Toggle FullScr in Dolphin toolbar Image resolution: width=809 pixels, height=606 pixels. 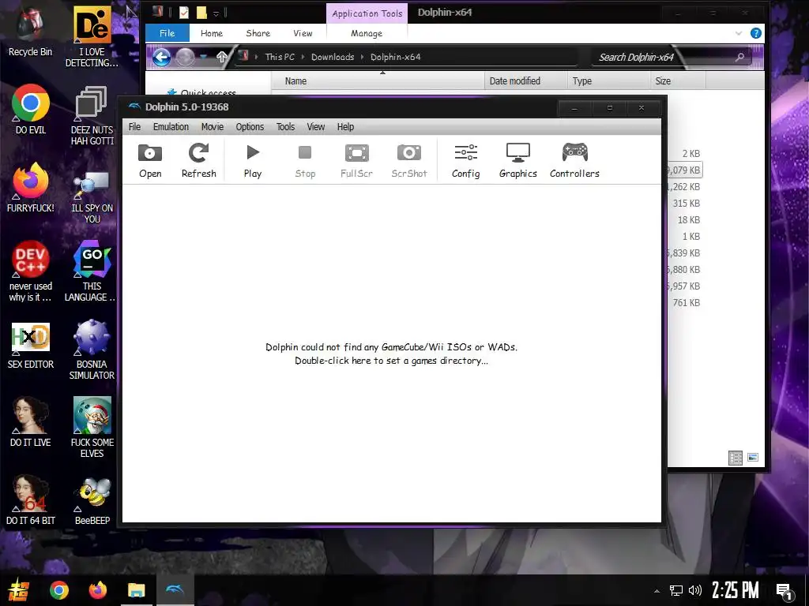[356, 161]
